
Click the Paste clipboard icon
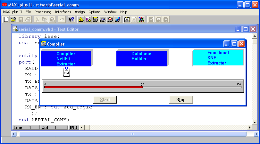[x=52, y=20]
